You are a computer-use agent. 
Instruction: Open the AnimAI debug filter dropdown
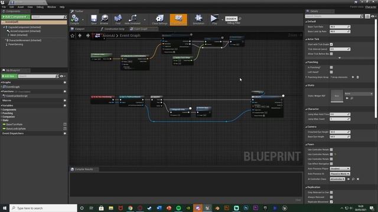[231, 18]
